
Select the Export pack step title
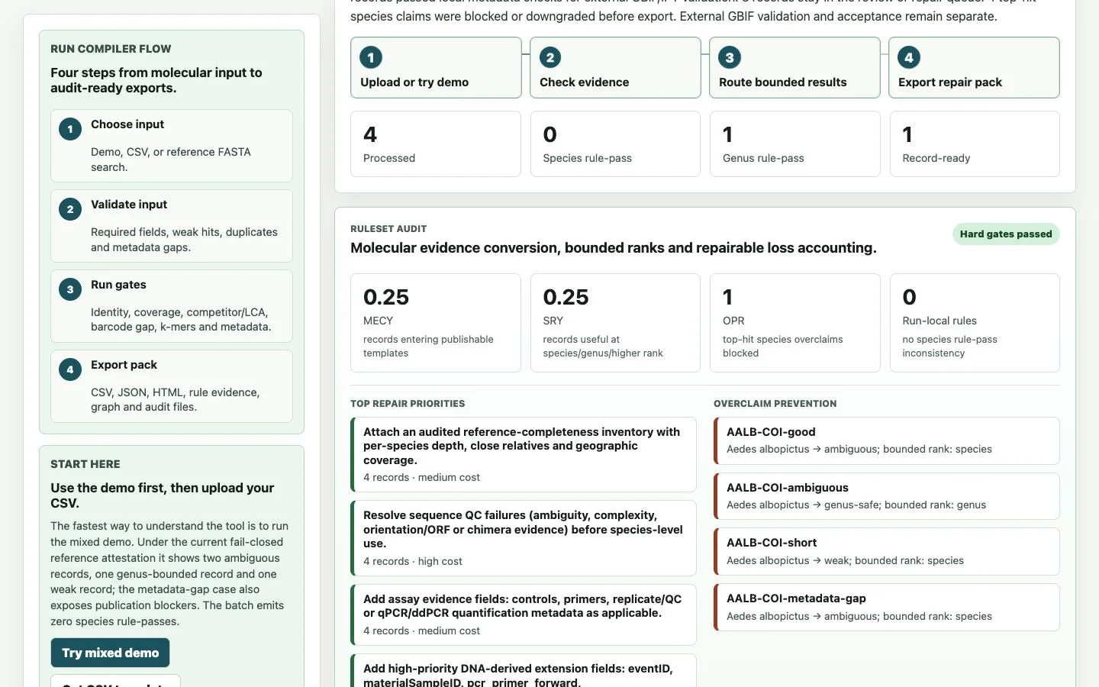pyautogui.click(x=124, y=365)
